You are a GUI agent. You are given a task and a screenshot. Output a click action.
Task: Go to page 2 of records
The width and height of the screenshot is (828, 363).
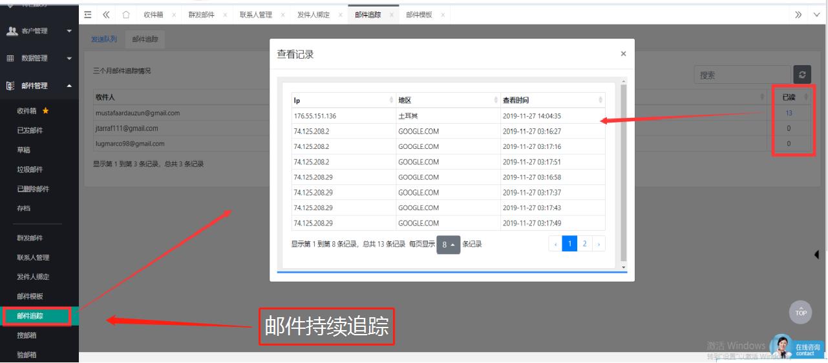[x=584, y=244]
